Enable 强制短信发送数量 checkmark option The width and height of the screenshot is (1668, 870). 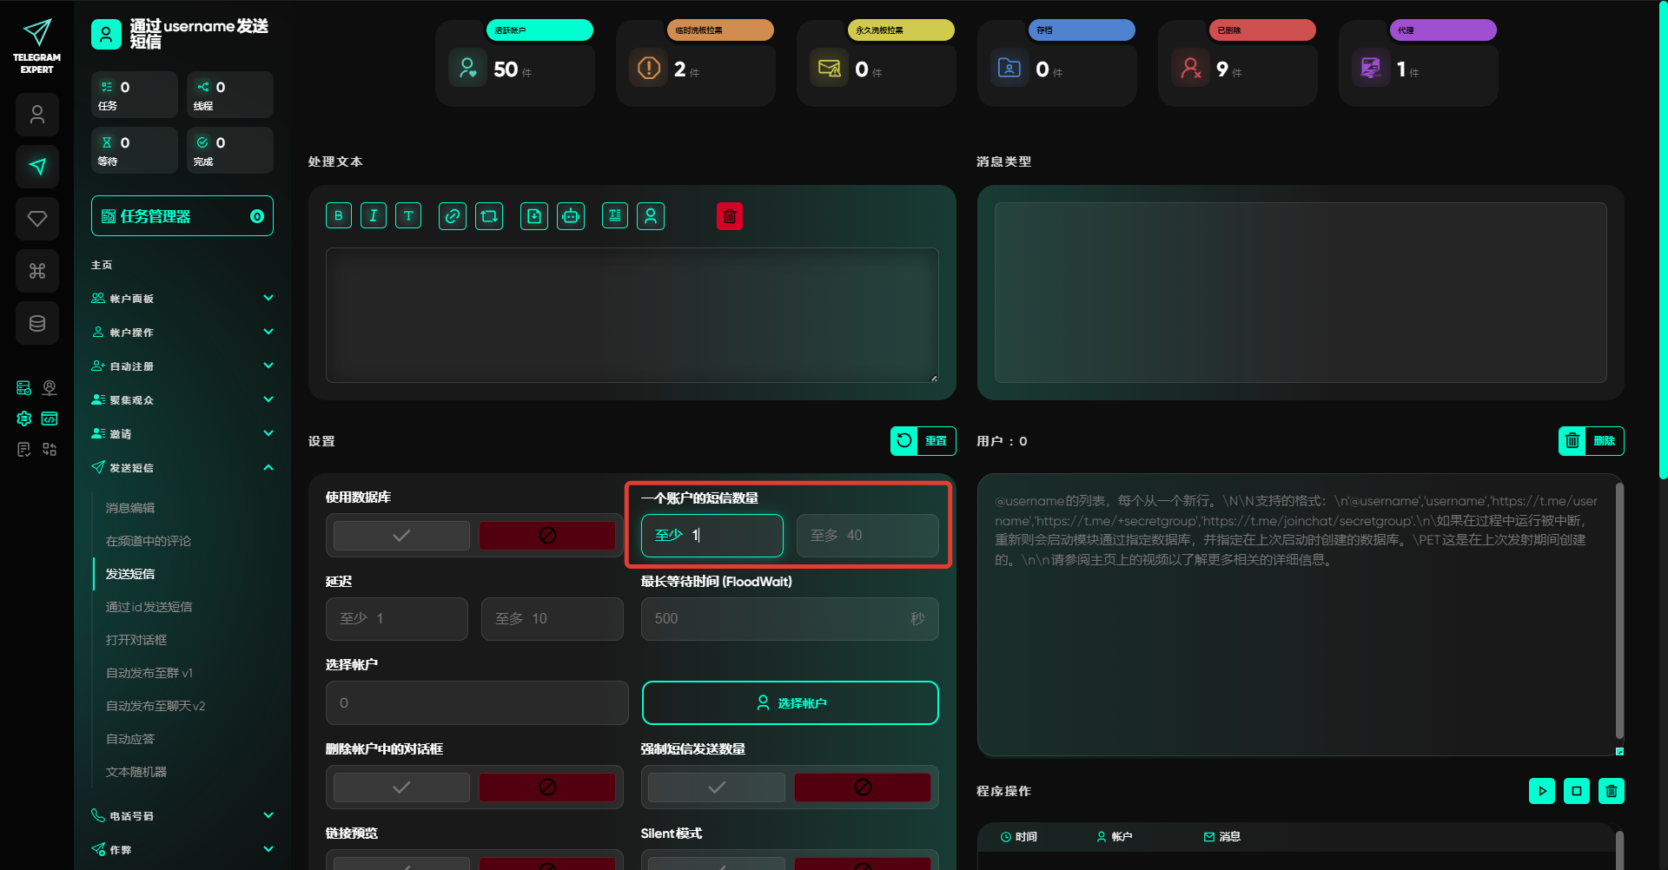pyautogui.click(x=717, y=788)
